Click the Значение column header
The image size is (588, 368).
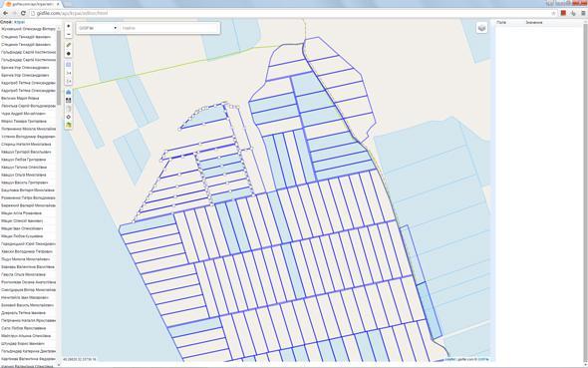click(533, 23)
